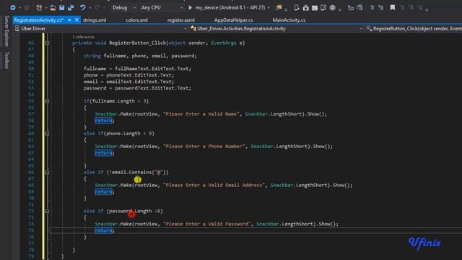Screen dimensions: 462x260
Task: Click the Open File folder icon
Action: tap(53, 8)
